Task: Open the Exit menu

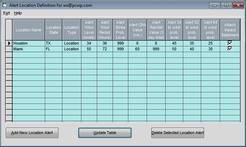Action: tap(6, 13)
